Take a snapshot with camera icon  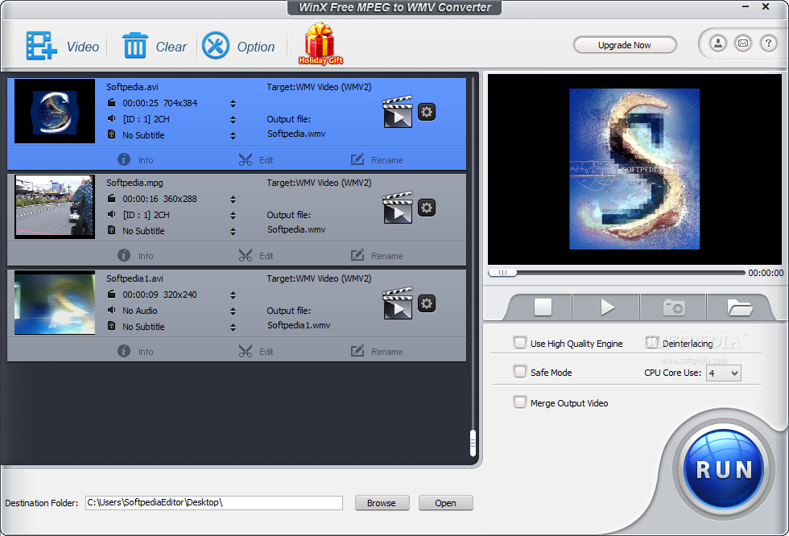coord(674,307)
